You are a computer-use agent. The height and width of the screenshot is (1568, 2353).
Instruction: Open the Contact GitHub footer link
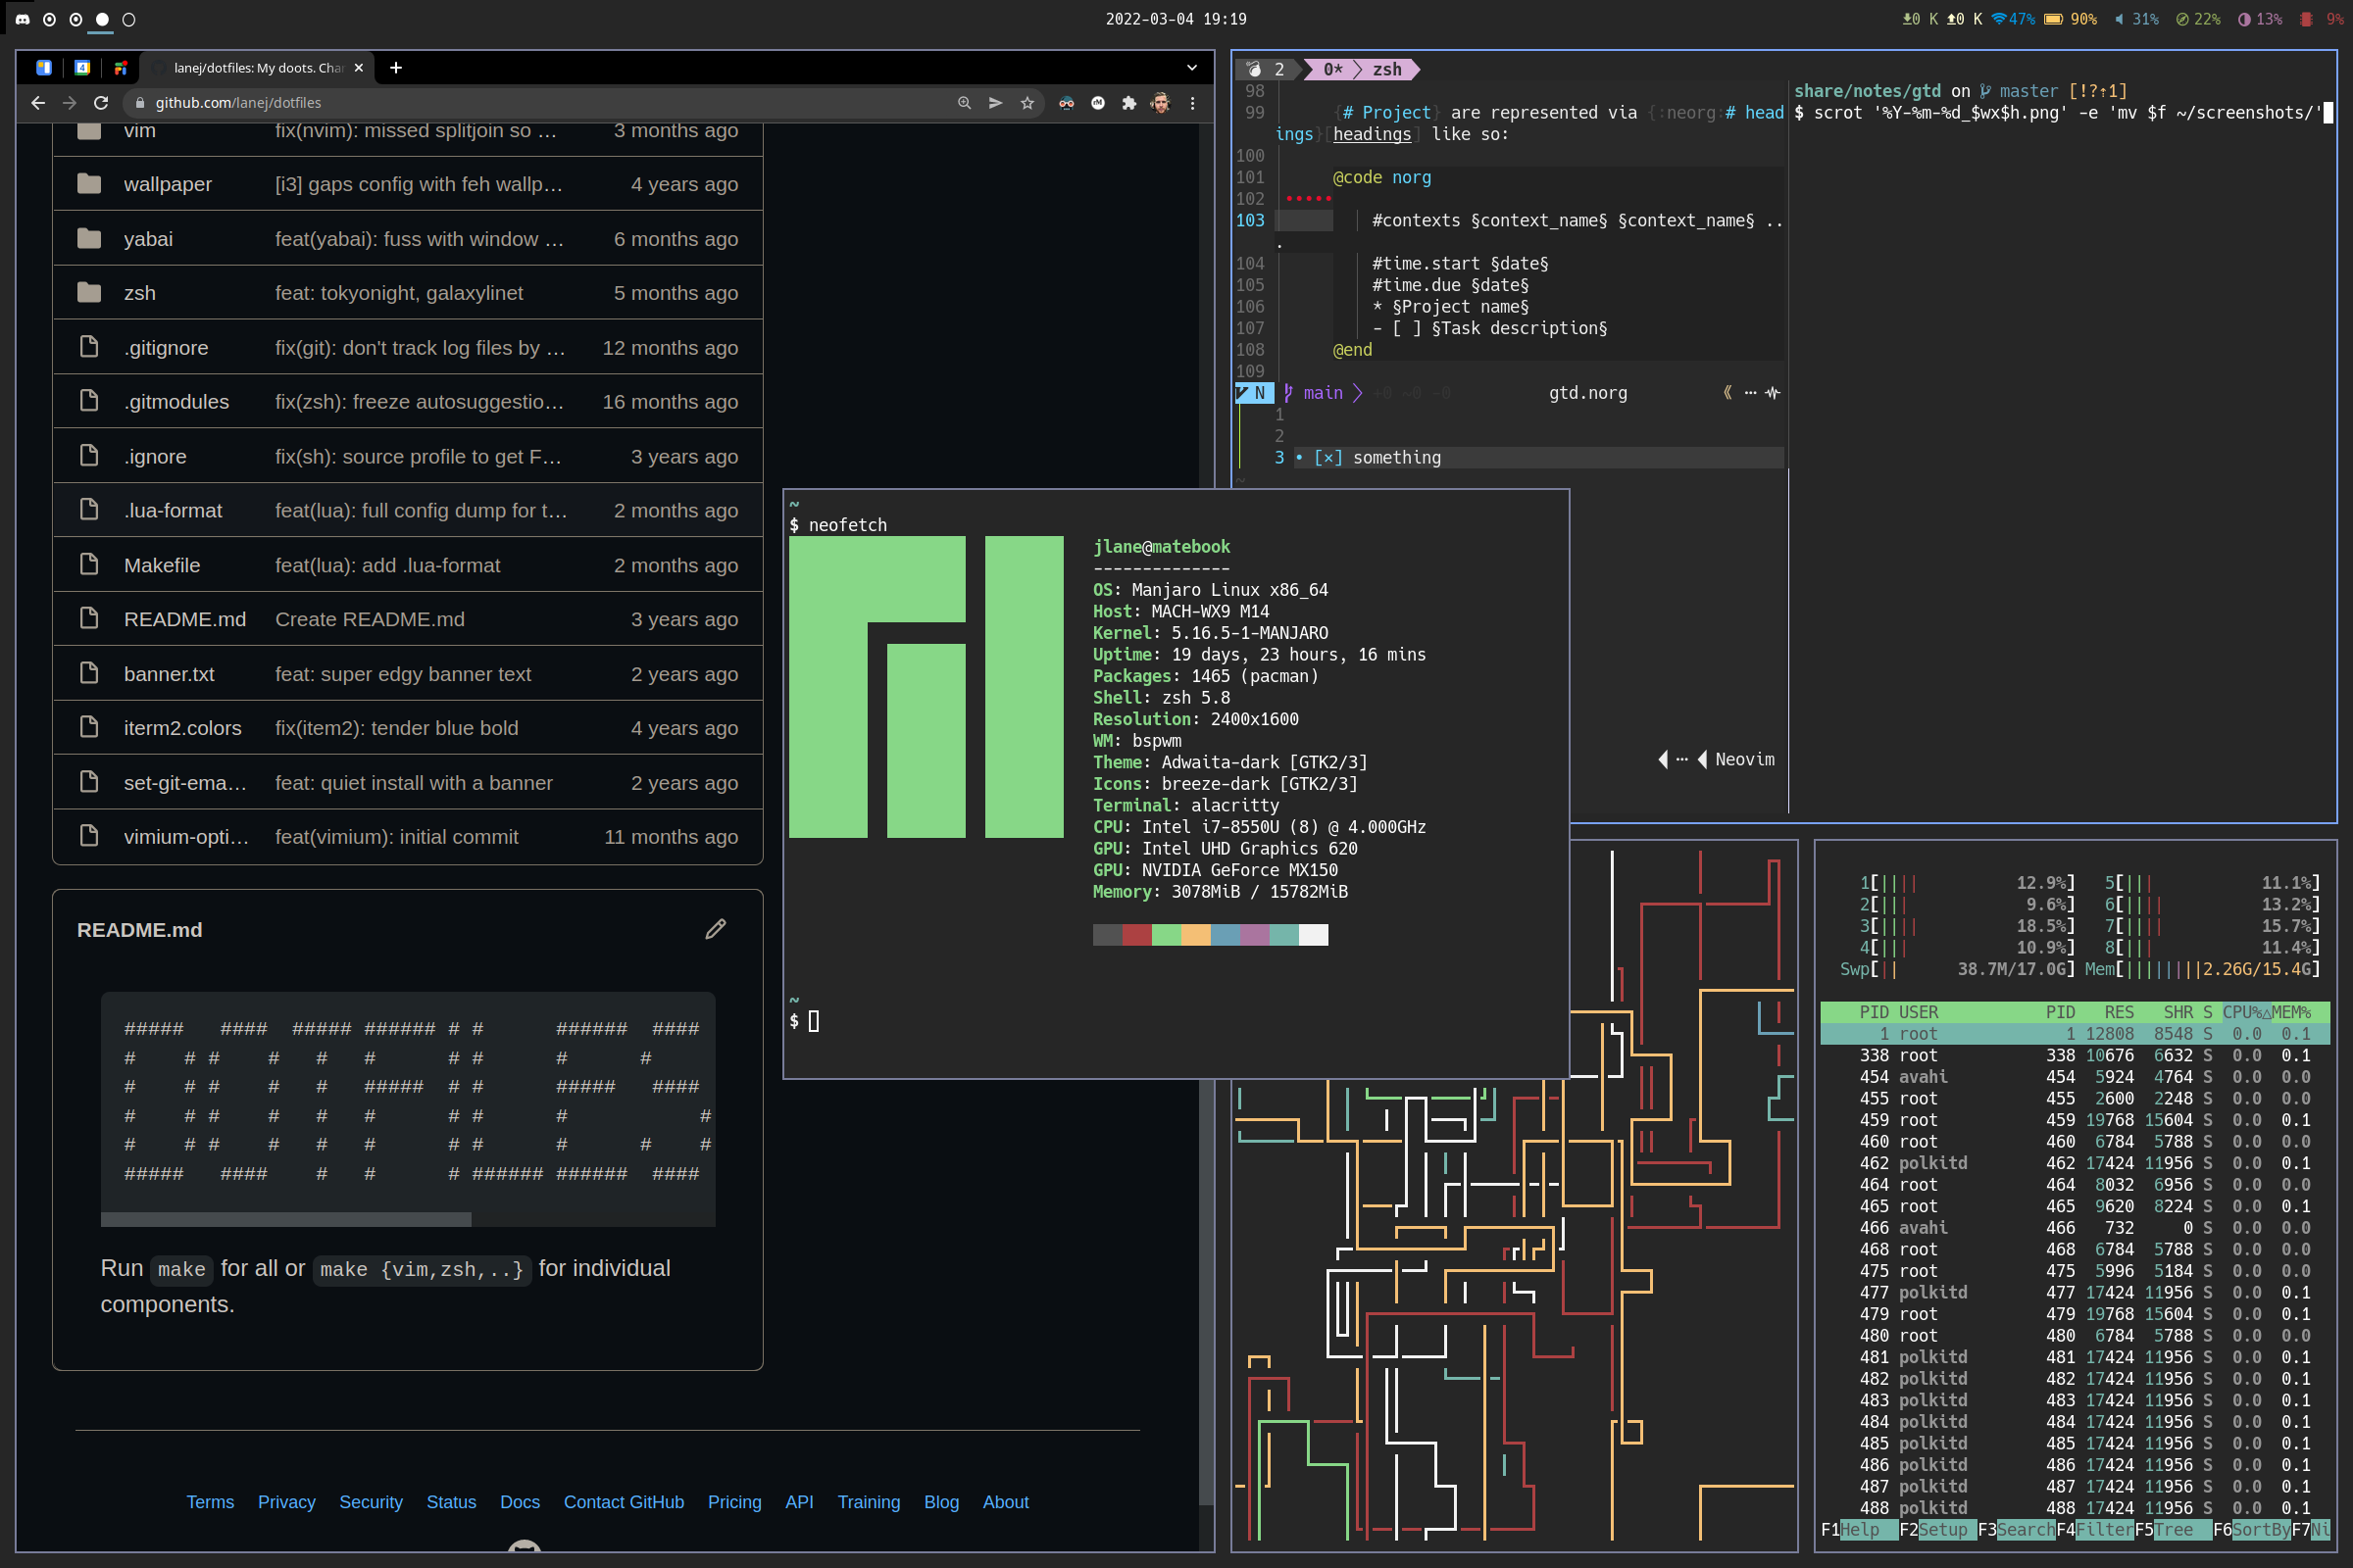click(624, 1502)
